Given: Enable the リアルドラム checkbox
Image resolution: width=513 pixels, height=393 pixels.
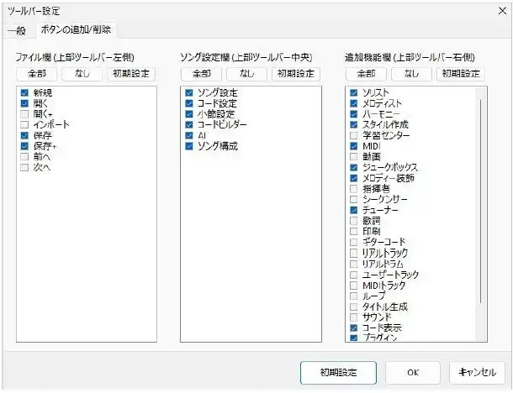Looking at the screenshot, I should (x=354, y=264).
